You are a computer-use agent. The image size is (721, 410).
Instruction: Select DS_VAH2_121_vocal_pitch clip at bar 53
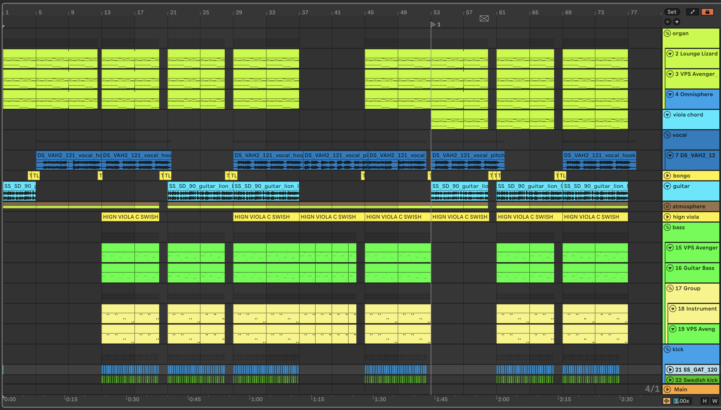[468, 160]
